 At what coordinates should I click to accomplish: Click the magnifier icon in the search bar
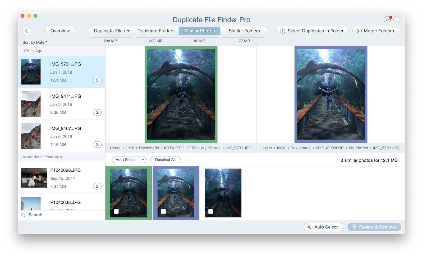[x=23, y=215]
